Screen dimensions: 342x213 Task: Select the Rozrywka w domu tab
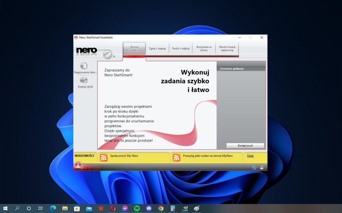pyautogui.click(x=204, y=49)
